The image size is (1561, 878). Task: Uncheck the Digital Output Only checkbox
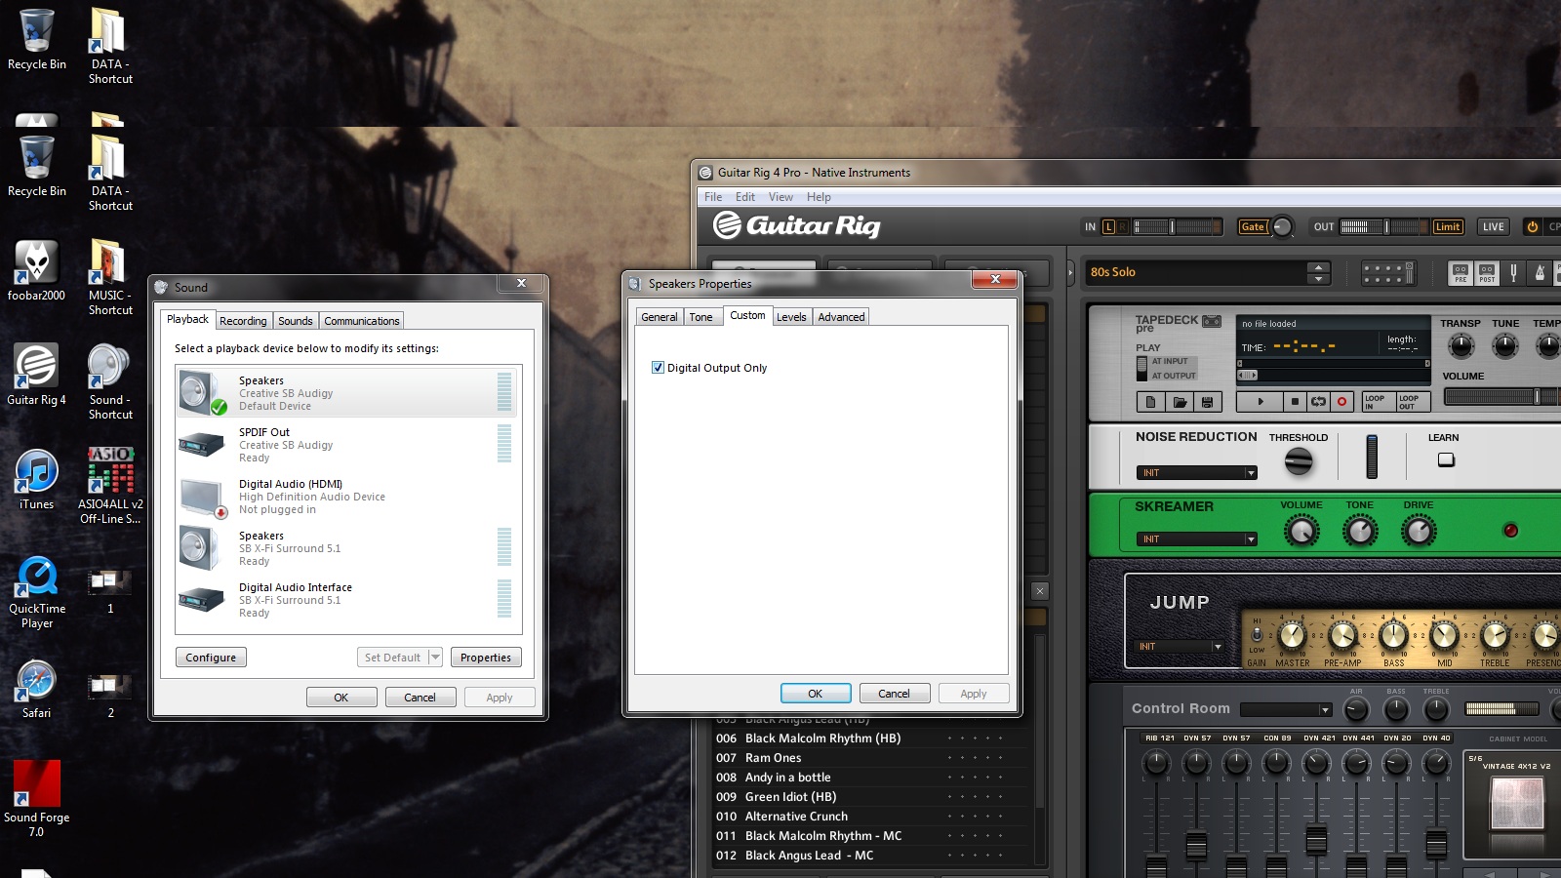658,368
